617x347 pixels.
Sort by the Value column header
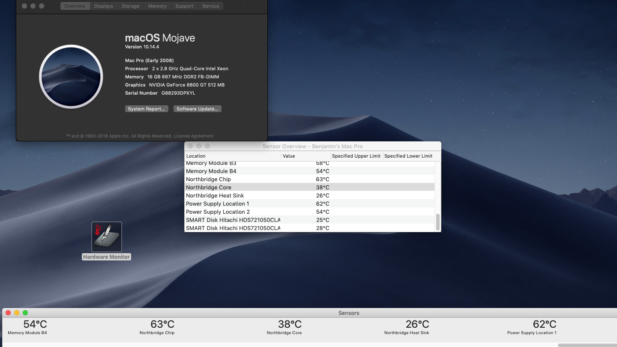pyautogui.click(x=306, y=156)
